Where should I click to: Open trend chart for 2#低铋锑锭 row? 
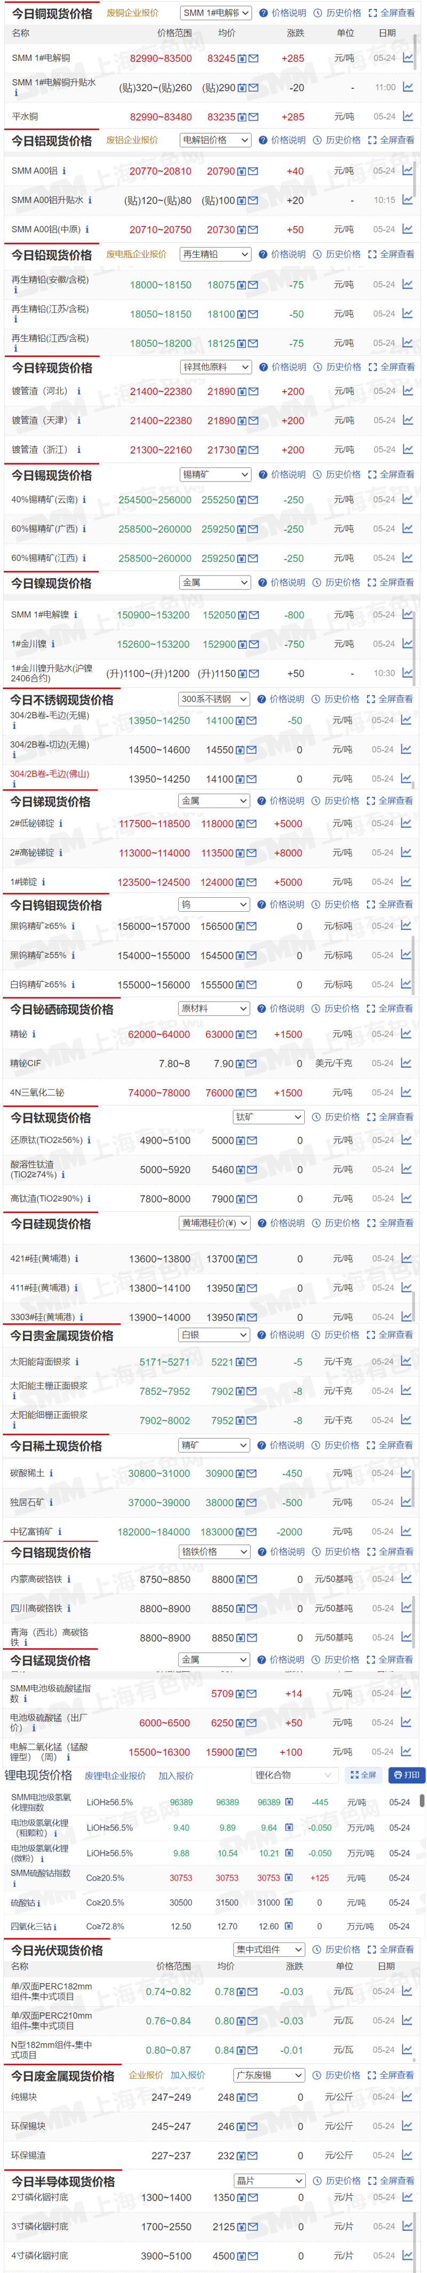(406, 823)
